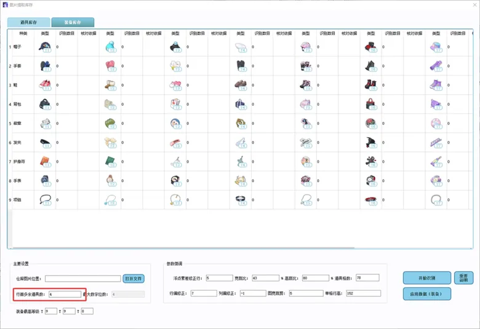Select the T6 red handbag icon in 背包 row
Viewport: 480px width, 329px height.
coord(370,104)
